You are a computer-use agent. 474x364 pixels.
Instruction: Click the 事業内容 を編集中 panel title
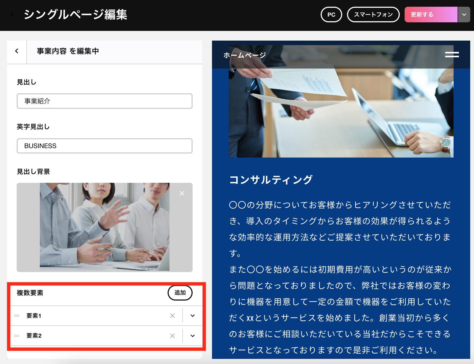(68, 51)
